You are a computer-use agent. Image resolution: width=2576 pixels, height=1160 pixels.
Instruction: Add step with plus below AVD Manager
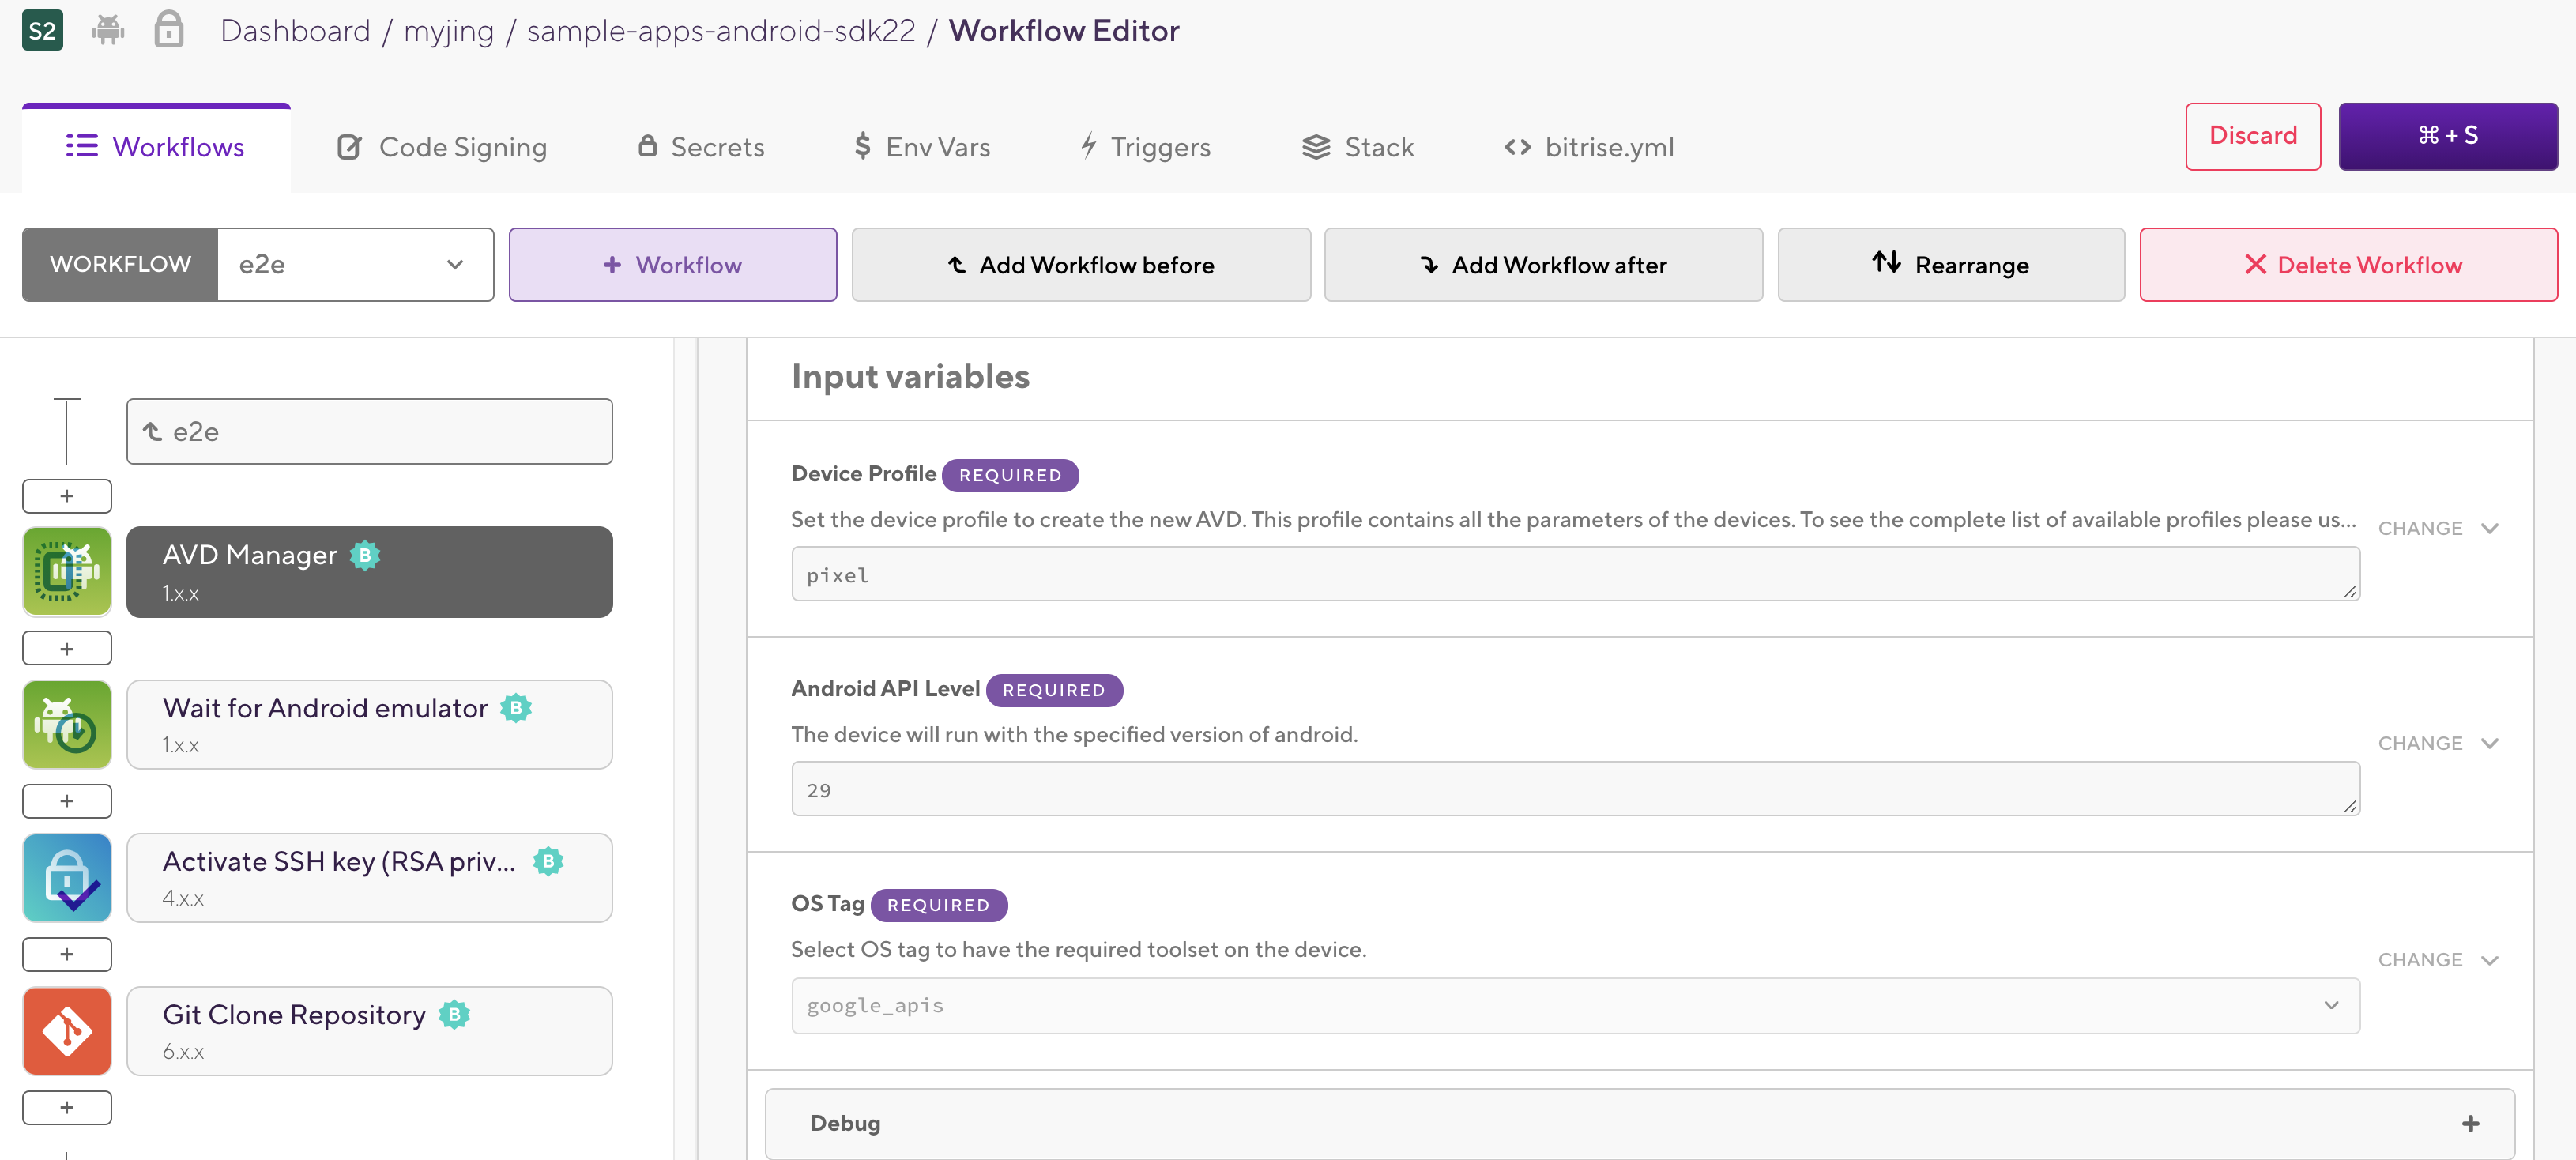(67, 648)
